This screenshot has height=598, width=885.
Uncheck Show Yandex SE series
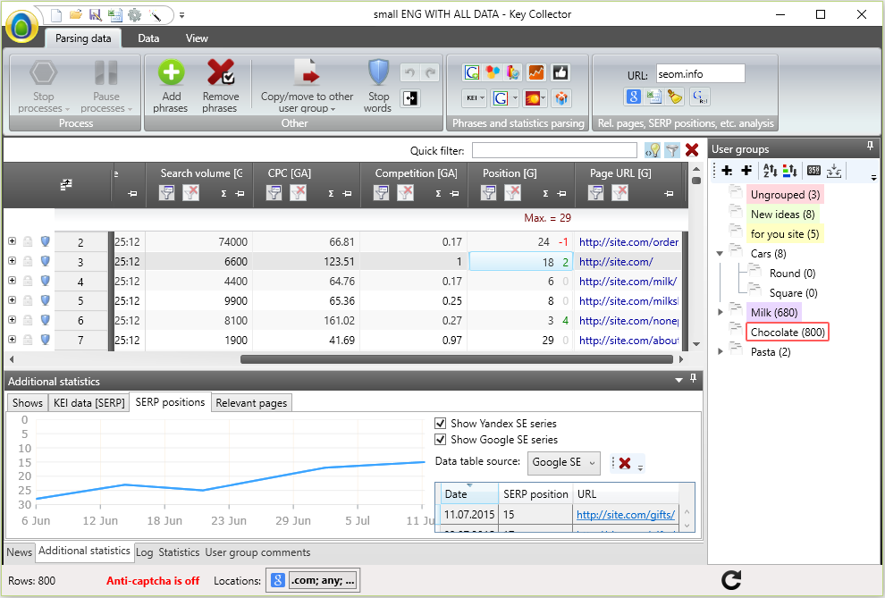tap(441, 424)
